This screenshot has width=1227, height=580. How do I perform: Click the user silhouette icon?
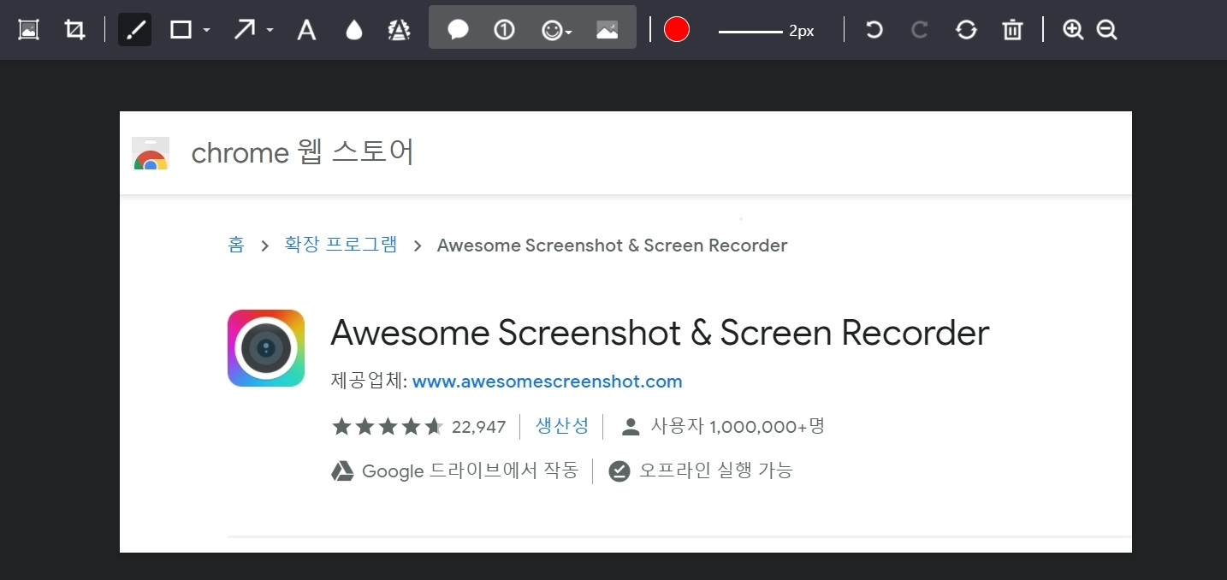click(631, 427)
